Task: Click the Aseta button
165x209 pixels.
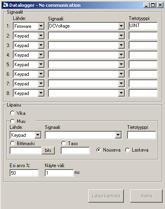Action: coord(146,196)
